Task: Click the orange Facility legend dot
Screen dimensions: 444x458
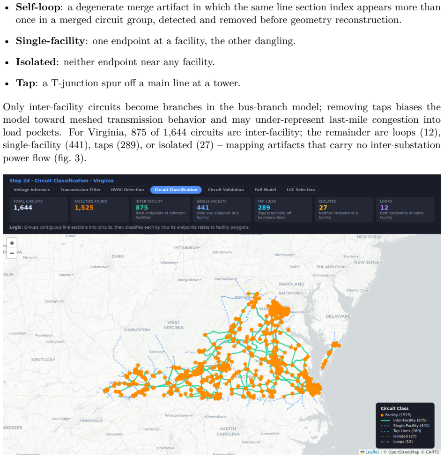Action: pos(382,415)
